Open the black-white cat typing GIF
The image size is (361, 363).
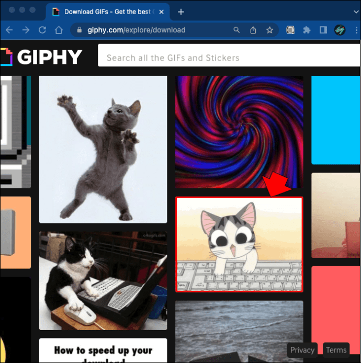(103, 280)
